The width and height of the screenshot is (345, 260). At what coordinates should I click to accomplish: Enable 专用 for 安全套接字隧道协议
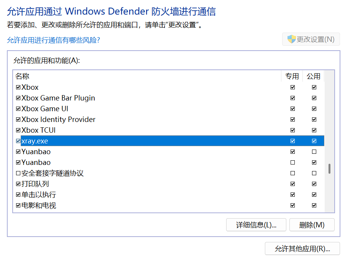[292, 173]
